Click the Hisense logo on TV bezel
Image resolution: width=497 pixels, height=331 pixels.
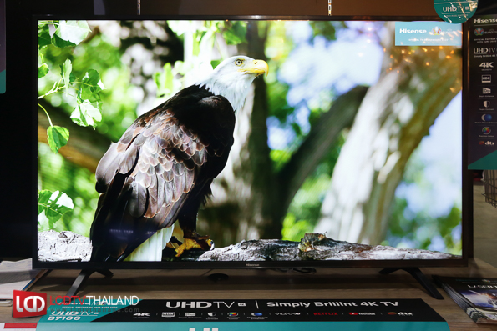coord(251,265)
